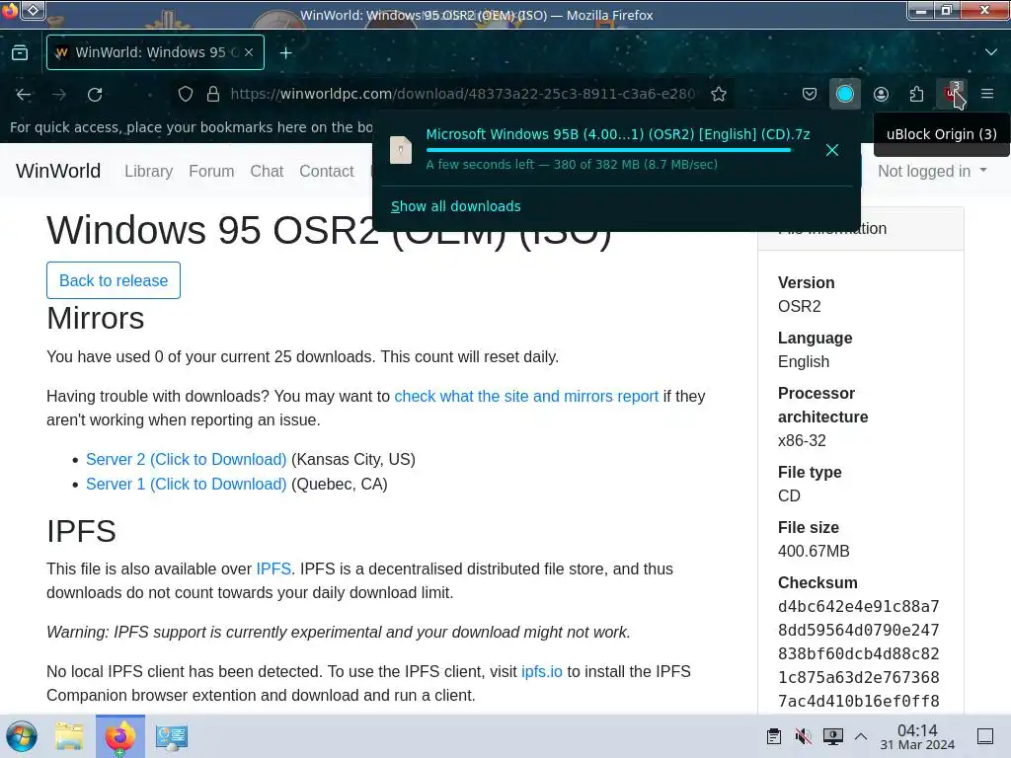
Task: Open the uBlock Origin extension icon
Action: click(952, 94)
